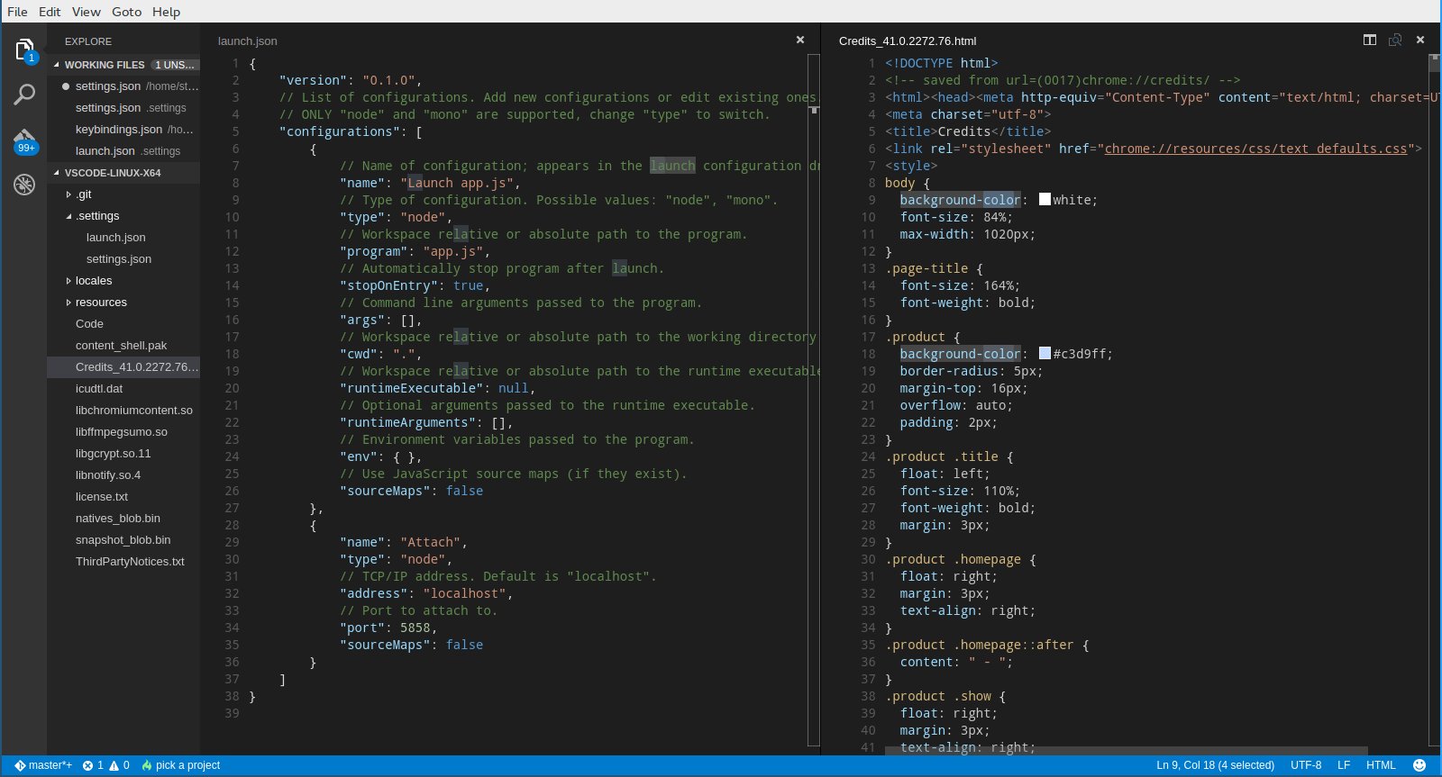Click pick a project status item

181,765
